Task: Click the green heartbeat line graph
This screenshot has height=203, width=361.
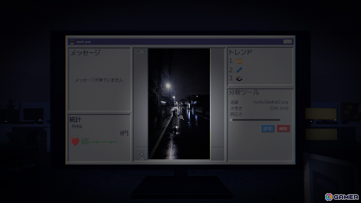Action: pos(104,142)
